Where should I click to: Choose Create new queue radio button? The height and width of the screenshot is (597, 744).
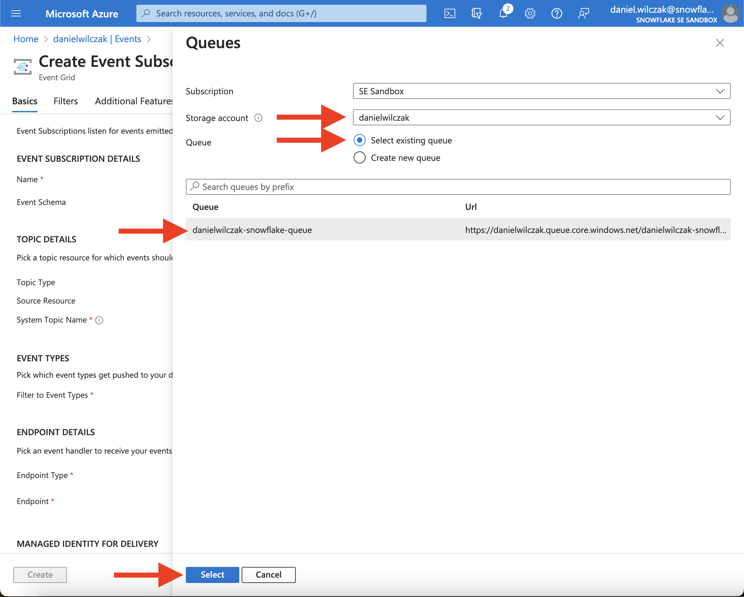[x=360, y=158]
